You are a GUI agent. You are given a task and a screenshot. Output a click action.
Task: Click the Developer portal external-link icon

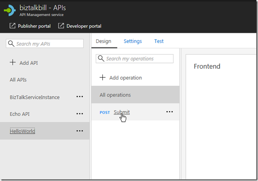61,26
